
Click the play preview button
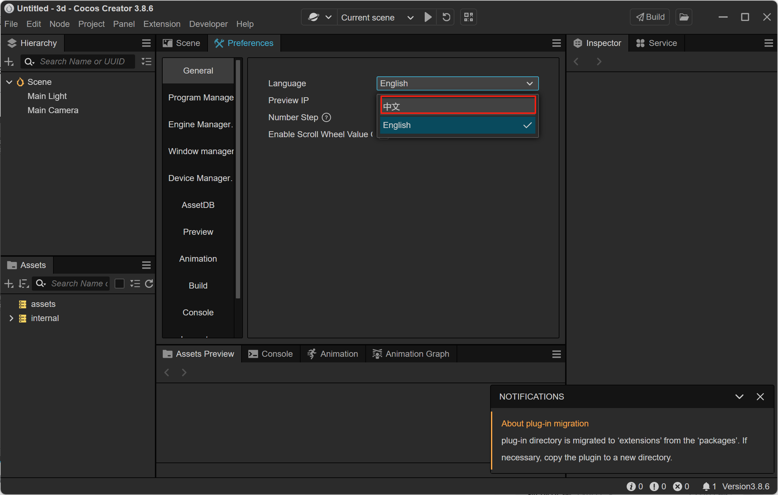[428, 17]
